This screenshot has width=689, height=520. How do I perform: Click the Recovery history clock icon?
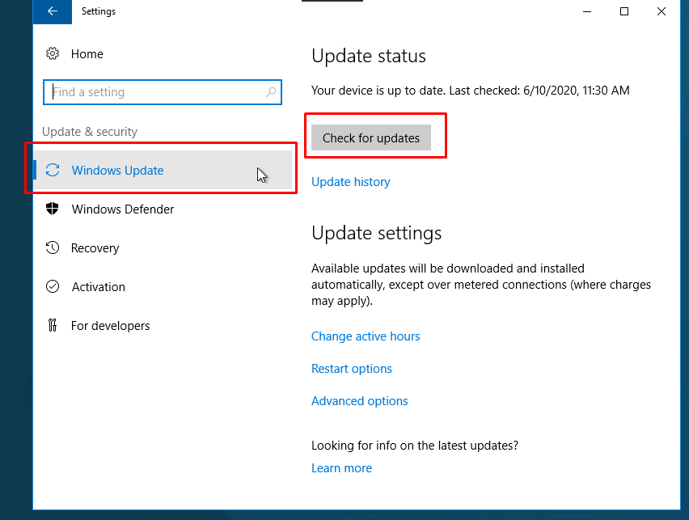[x=53, y=248]
